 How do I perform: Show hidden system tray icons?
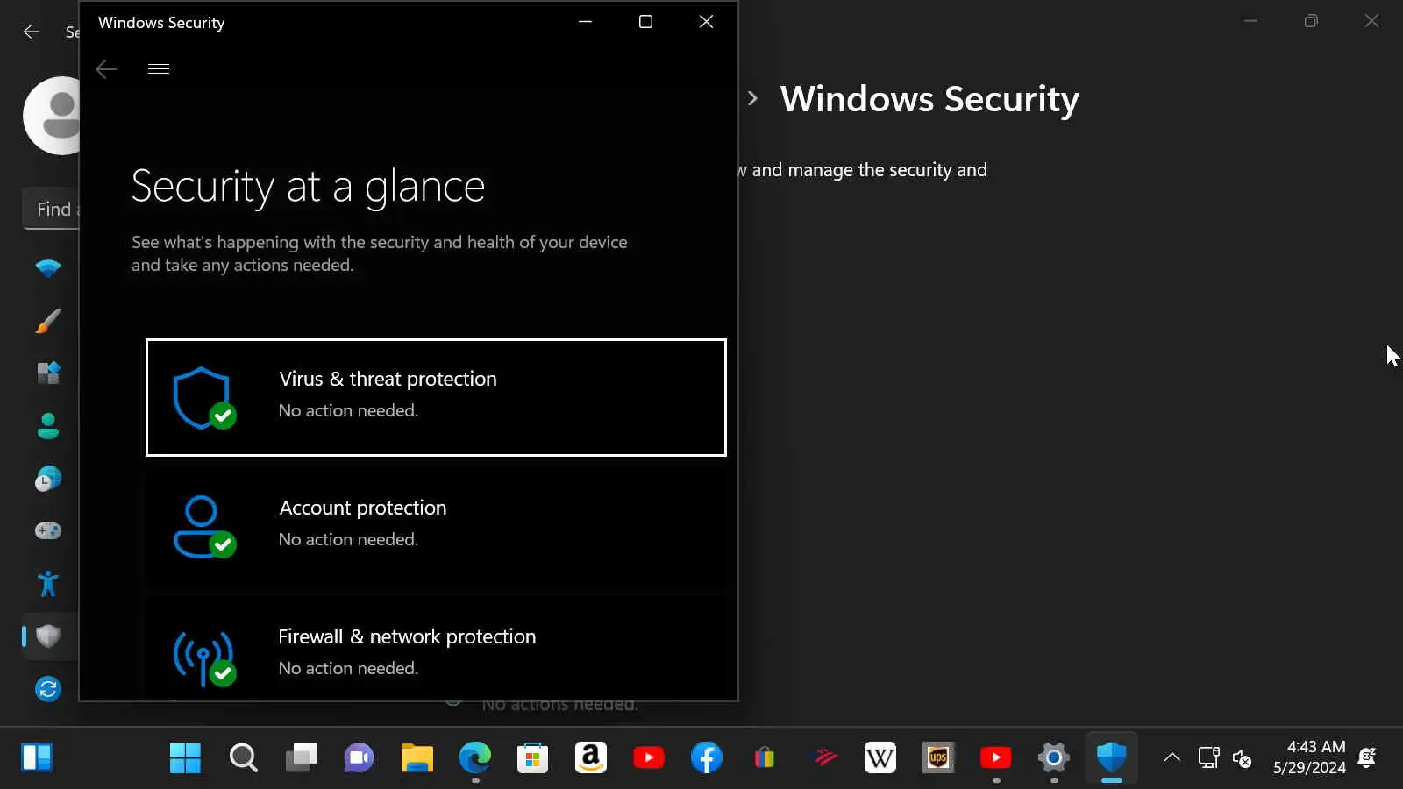(x=1172, y=757)
